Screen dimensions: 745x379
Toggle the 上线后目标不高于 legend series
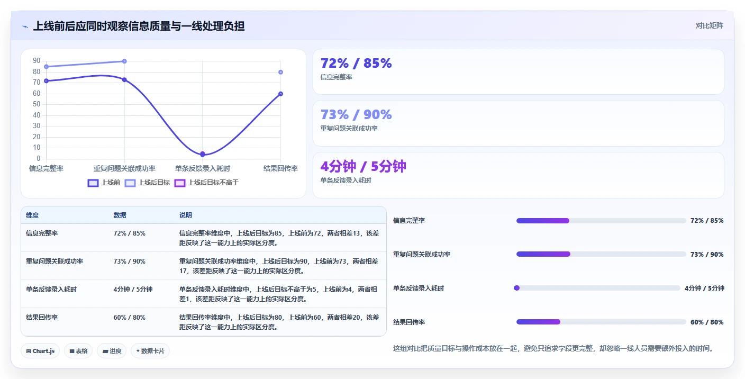[207, 183]
